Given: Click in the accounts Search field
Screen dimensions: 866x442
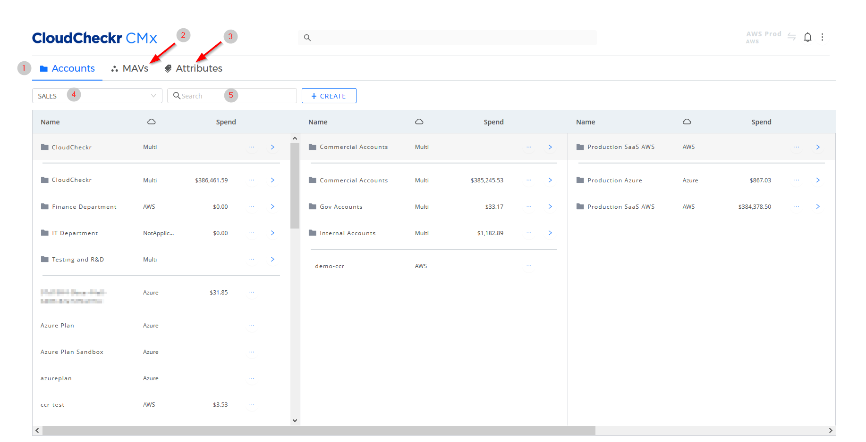Looking at the screenshot, I should (x=232, y=96).
